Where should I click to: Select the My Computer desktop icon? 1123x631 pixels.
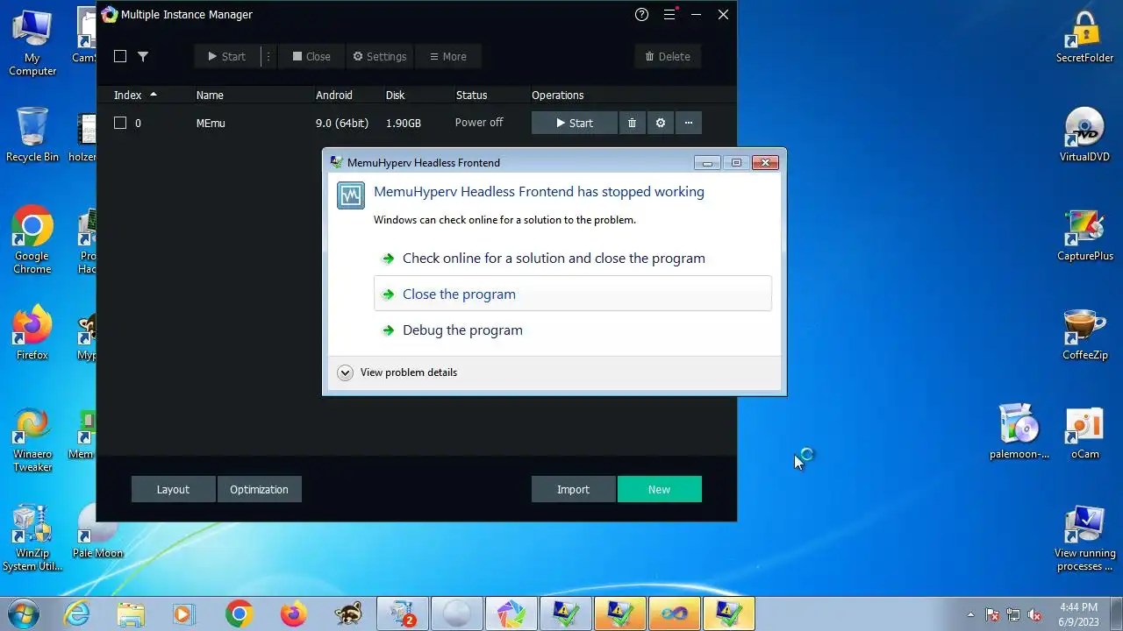(x=32, y=44)
